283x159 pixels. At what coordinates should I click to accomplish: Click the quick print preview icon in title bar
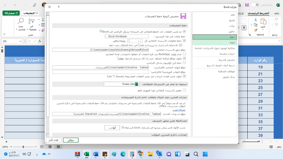[239, 5]
